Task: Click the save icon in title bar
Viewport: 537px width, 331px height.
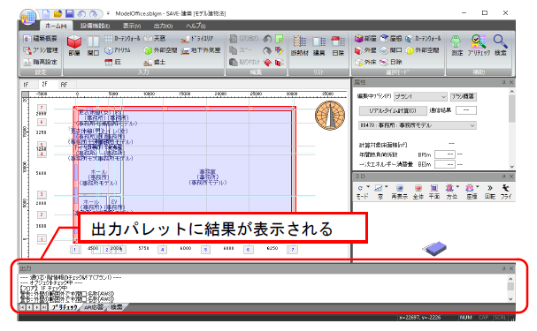Action: point(70,13)
